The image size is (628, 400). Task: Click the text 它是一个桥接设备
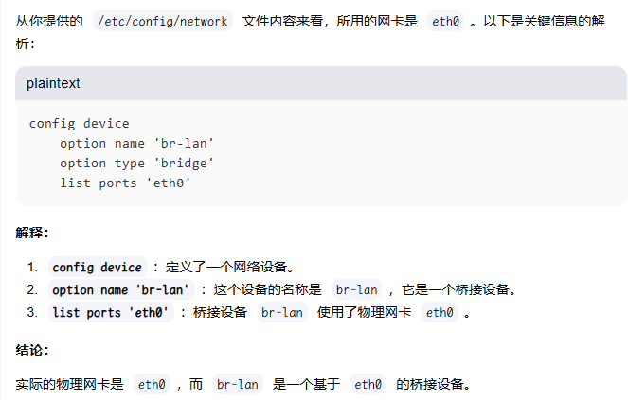click(x=458, y=289)
